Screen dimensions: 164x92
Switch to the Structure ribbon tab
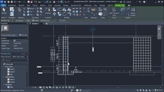point(21,5)
